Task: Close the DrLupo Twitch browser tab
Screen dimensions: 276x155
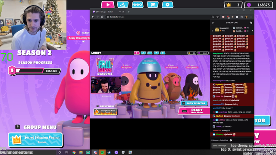Action: click(x=123, y=12)
